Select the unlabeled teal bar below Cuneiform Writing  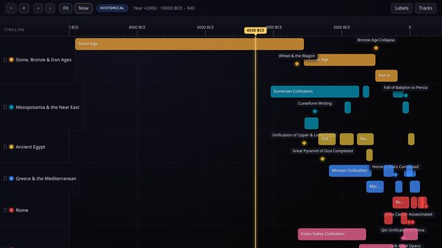point(311,123)
